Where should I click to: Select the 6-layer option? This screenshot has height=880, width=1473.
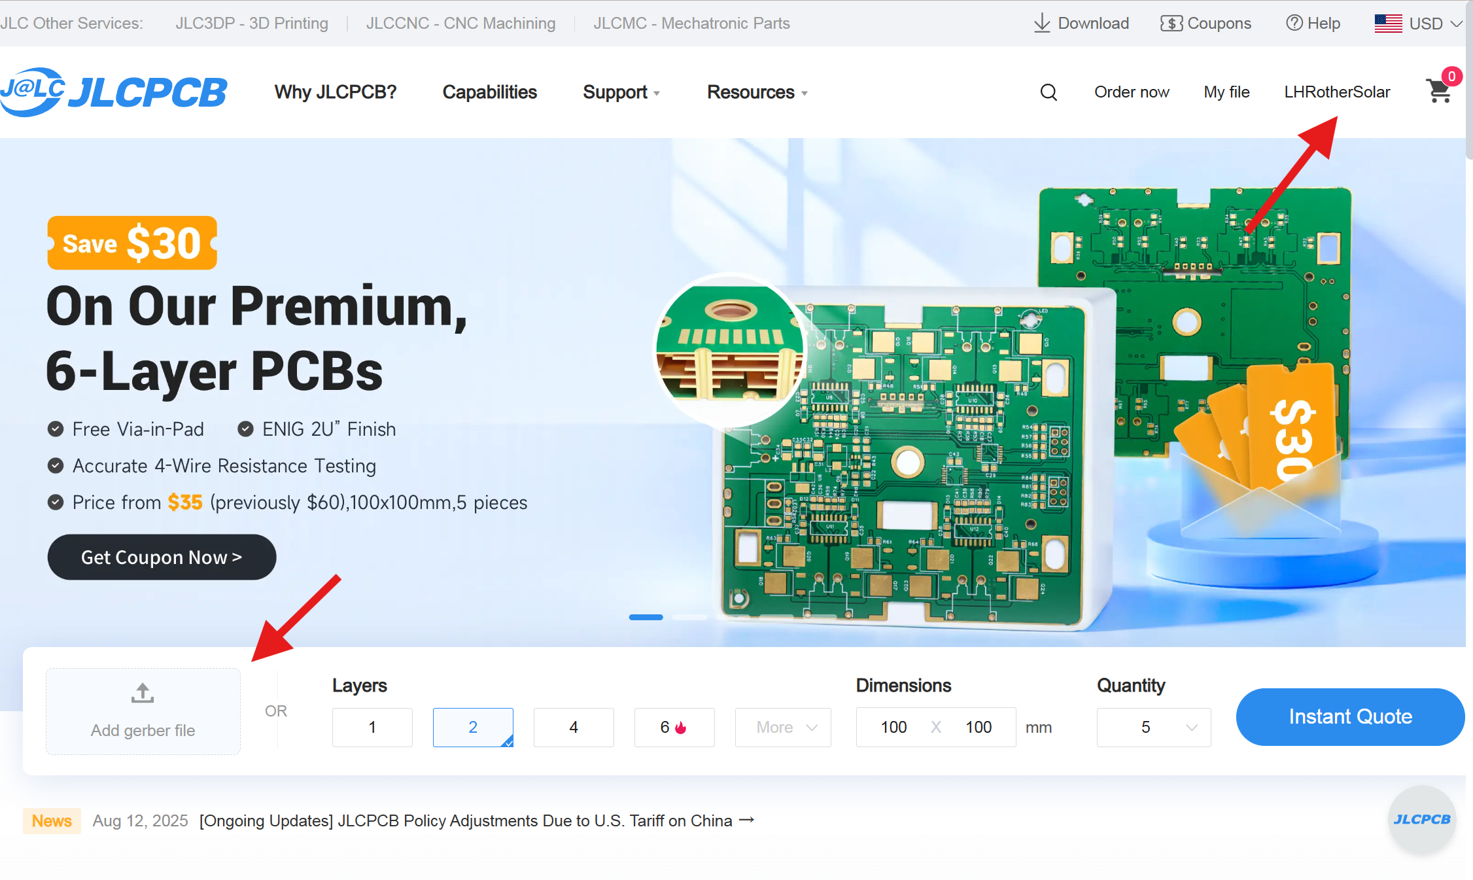674,727
